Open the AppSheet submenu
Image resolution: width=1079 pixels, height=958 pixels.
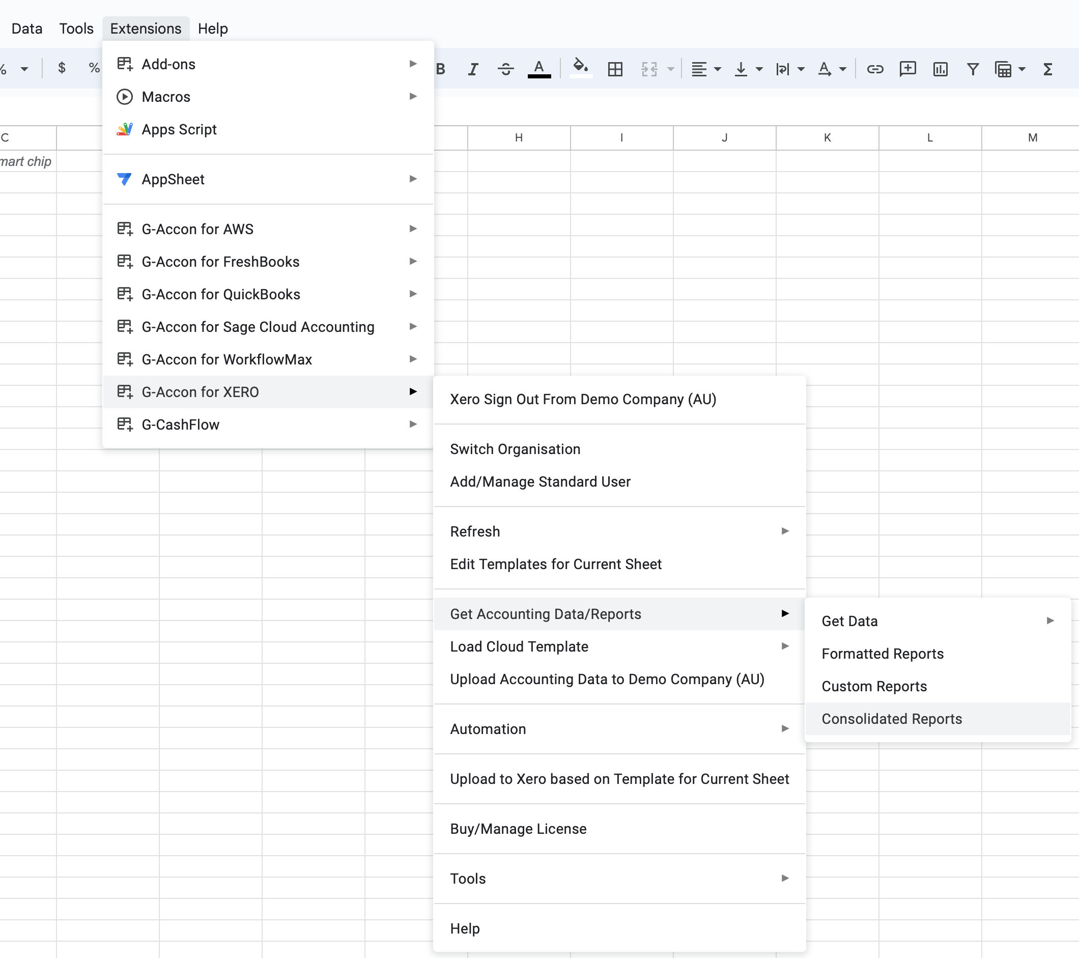point(268,180)
